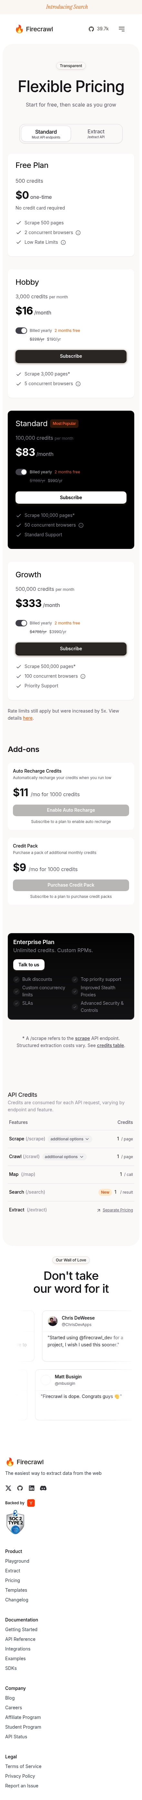Click Talk to us on Enterprise Plan
142x1800 pixels.
tap(29, 965)
